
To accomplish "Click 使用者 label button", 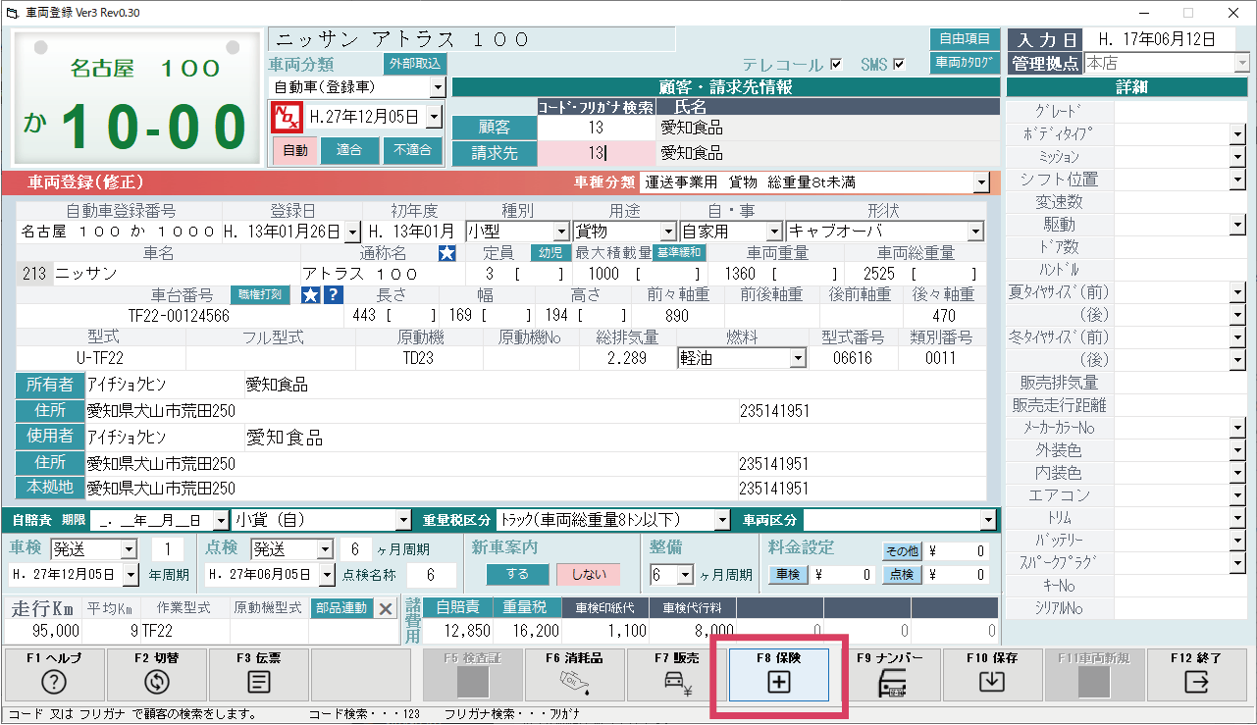I will tap(48, 437).
